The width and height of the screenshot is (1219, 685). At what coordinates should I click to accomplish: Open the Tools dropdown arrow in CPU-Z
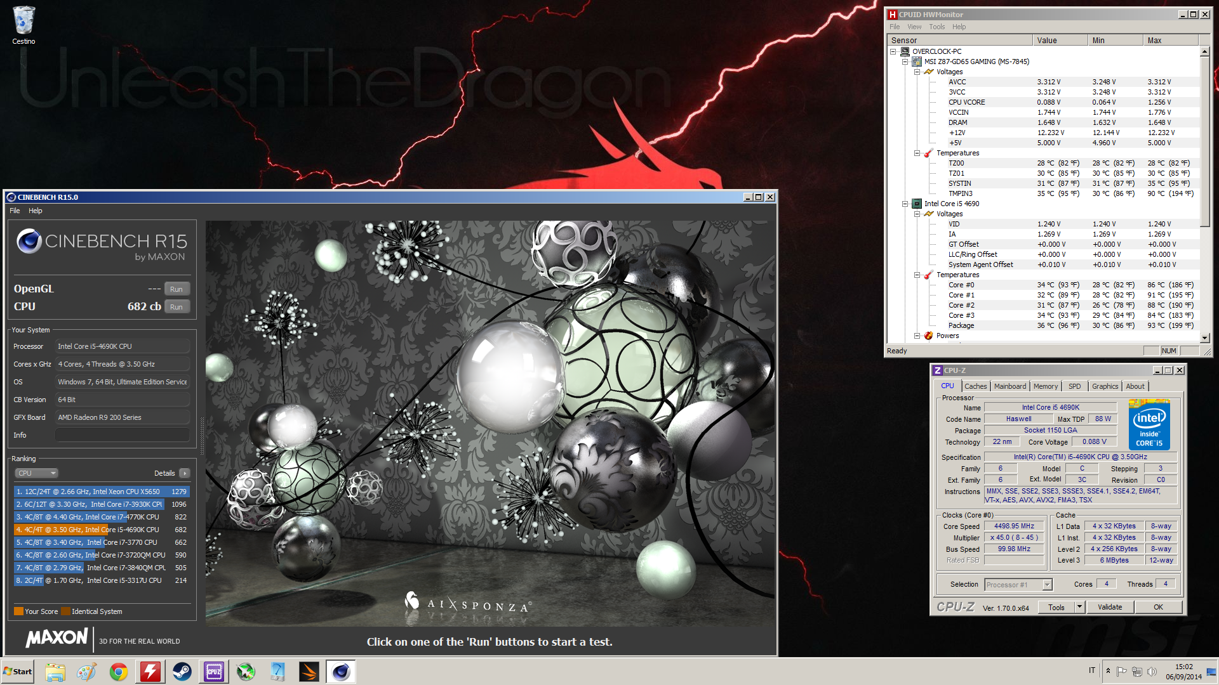[1079, 607]
